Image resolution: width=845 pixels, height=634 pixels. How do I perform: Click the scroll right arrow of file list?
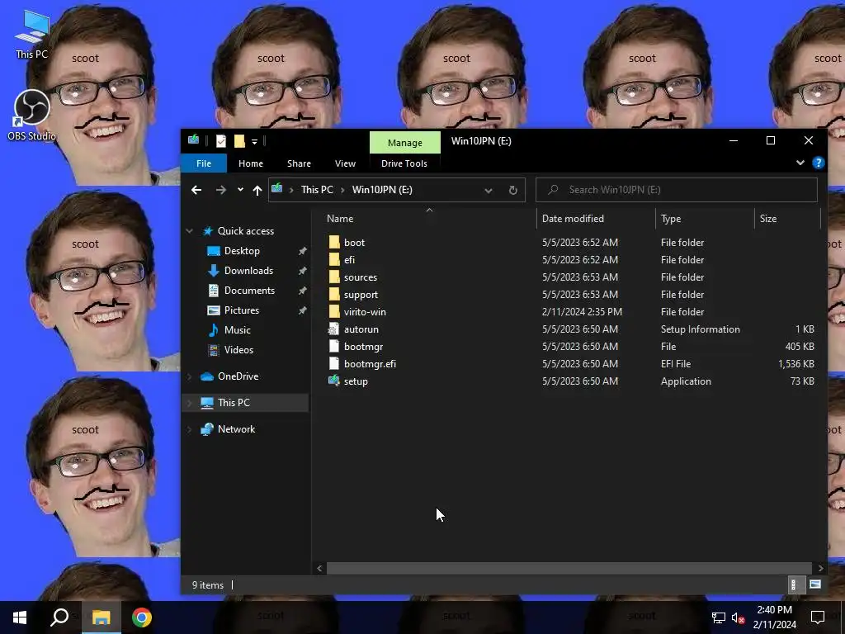pyautogui.click(x=820, y=568)
